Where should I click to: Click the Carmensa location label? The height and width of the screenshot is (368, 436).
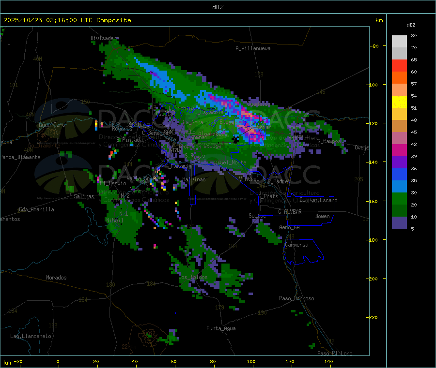[296, 245]
